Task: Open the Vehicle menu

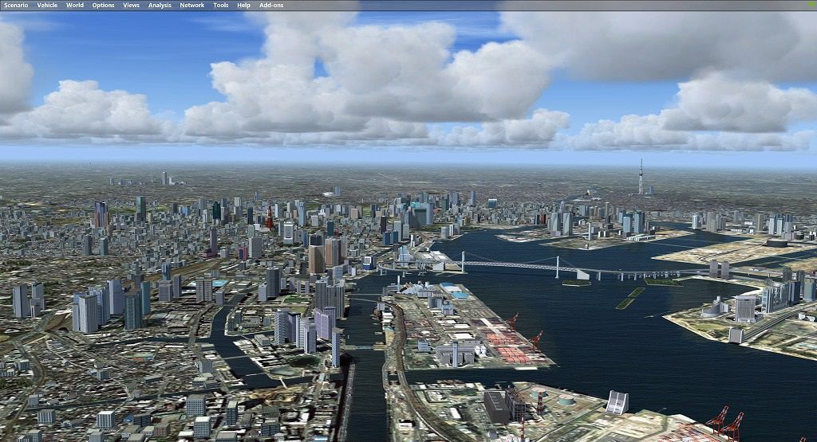Action: [47, 6]
